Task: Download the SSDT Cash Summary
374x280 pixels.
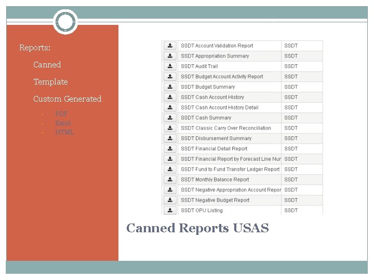Action: click(170, 118)
